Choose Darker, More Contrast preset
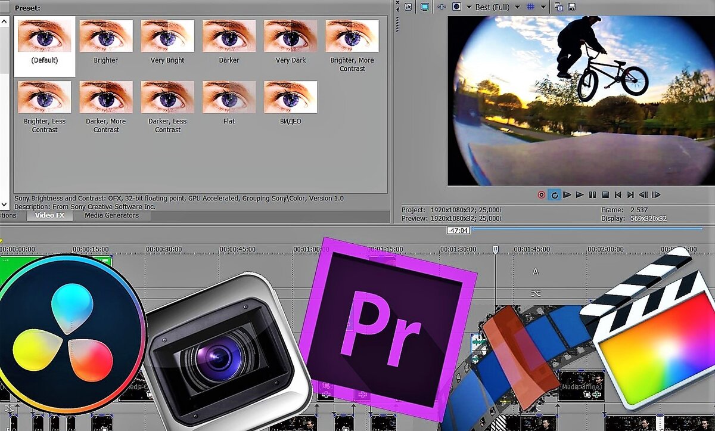Screen dimensions: 715x431 tap(106, 107)
